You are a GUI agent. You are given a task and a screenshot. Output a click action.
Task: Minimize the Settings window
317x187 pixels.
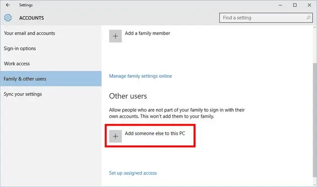(280, 5)
